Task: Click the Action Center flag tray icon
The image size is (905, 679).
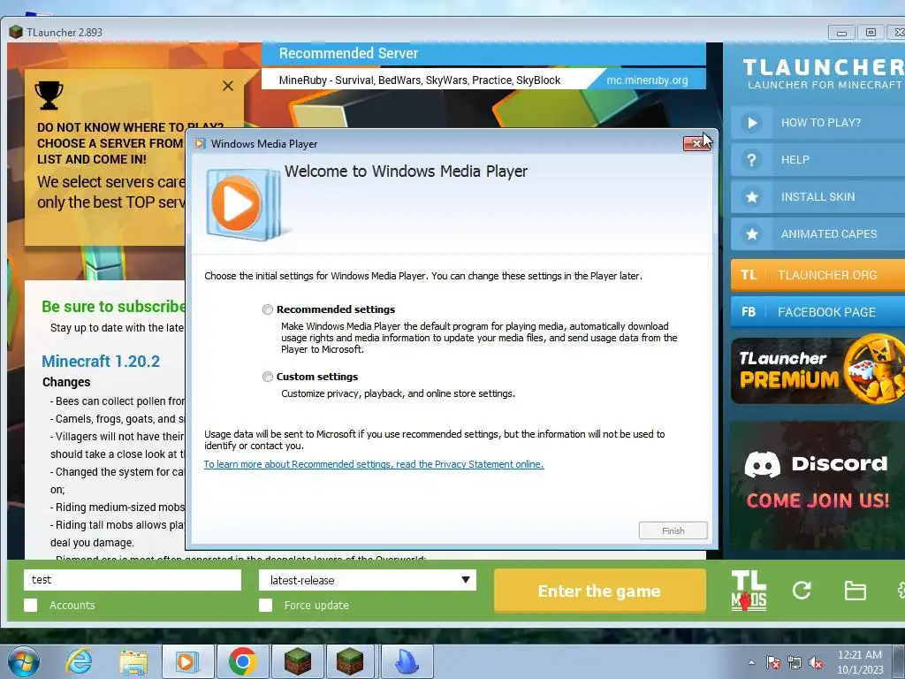Action: point(773,662)
